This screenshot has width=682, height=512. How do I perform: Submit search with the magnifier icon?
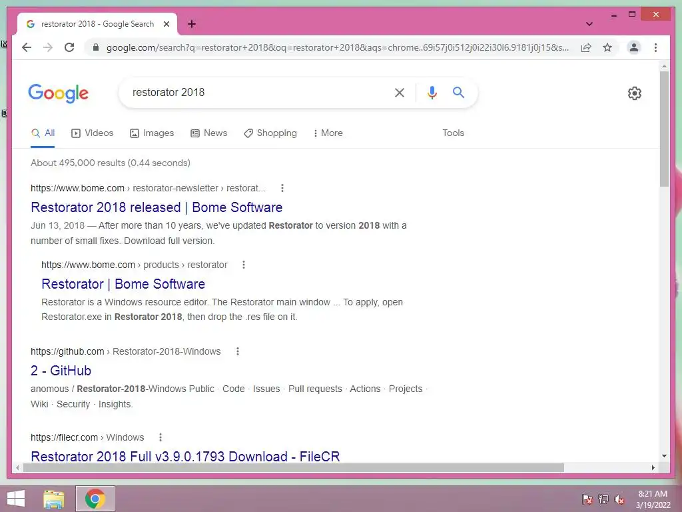coord(458,92)
